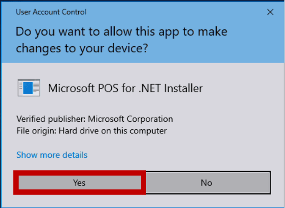Click the Yes button to allow changes

click(x=79, y=183)
